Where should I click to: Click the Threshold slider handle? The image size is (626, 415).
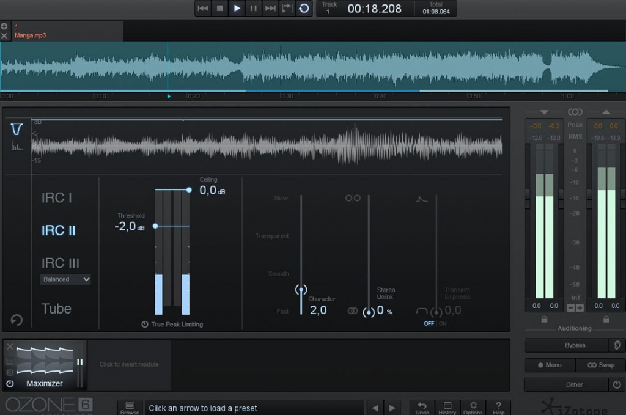point(155,226)
